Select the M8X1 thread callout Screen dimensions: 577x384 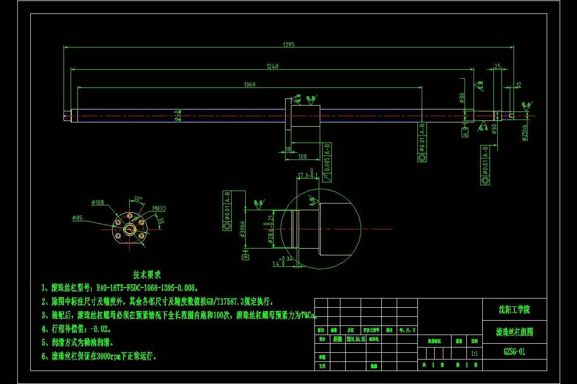(x=159, y=208)
